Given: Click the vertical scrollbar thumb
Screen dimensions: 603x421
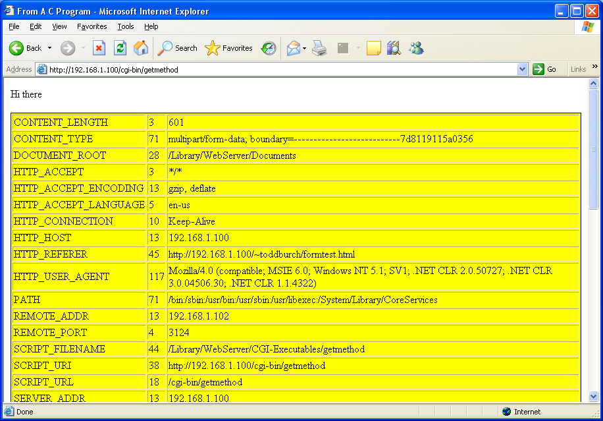Looking at the screenshot, I should (x=593, y=149).
